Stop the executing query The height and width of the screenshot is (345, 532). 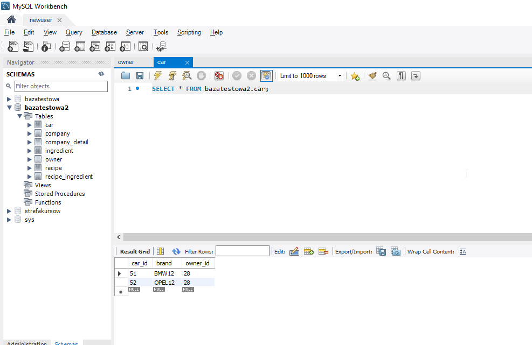click(x=201, y=75)
